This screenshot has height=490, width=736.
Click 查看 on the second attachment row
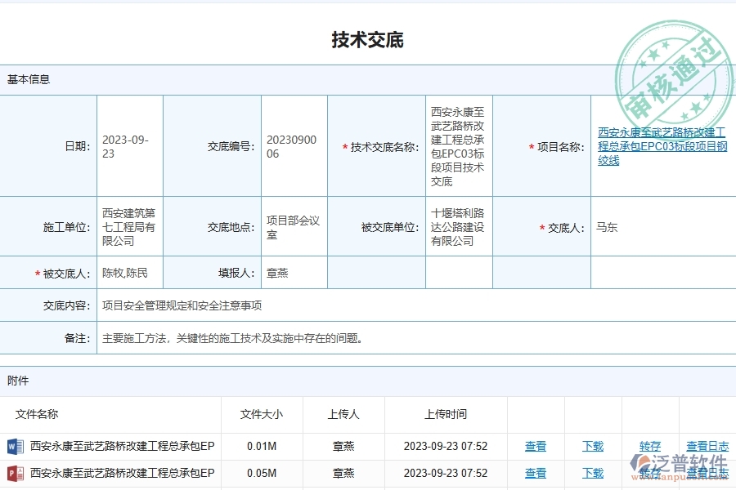coord(536,473)
